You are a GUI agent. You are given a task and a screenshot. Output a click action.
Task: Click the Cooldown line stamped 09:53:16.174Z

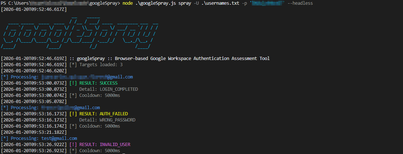point(61,126)
